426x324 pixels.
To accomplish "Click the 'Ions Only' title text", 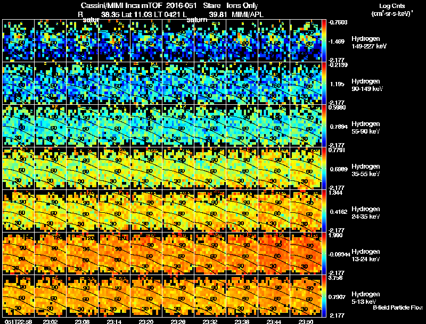I will coord(242,5).
